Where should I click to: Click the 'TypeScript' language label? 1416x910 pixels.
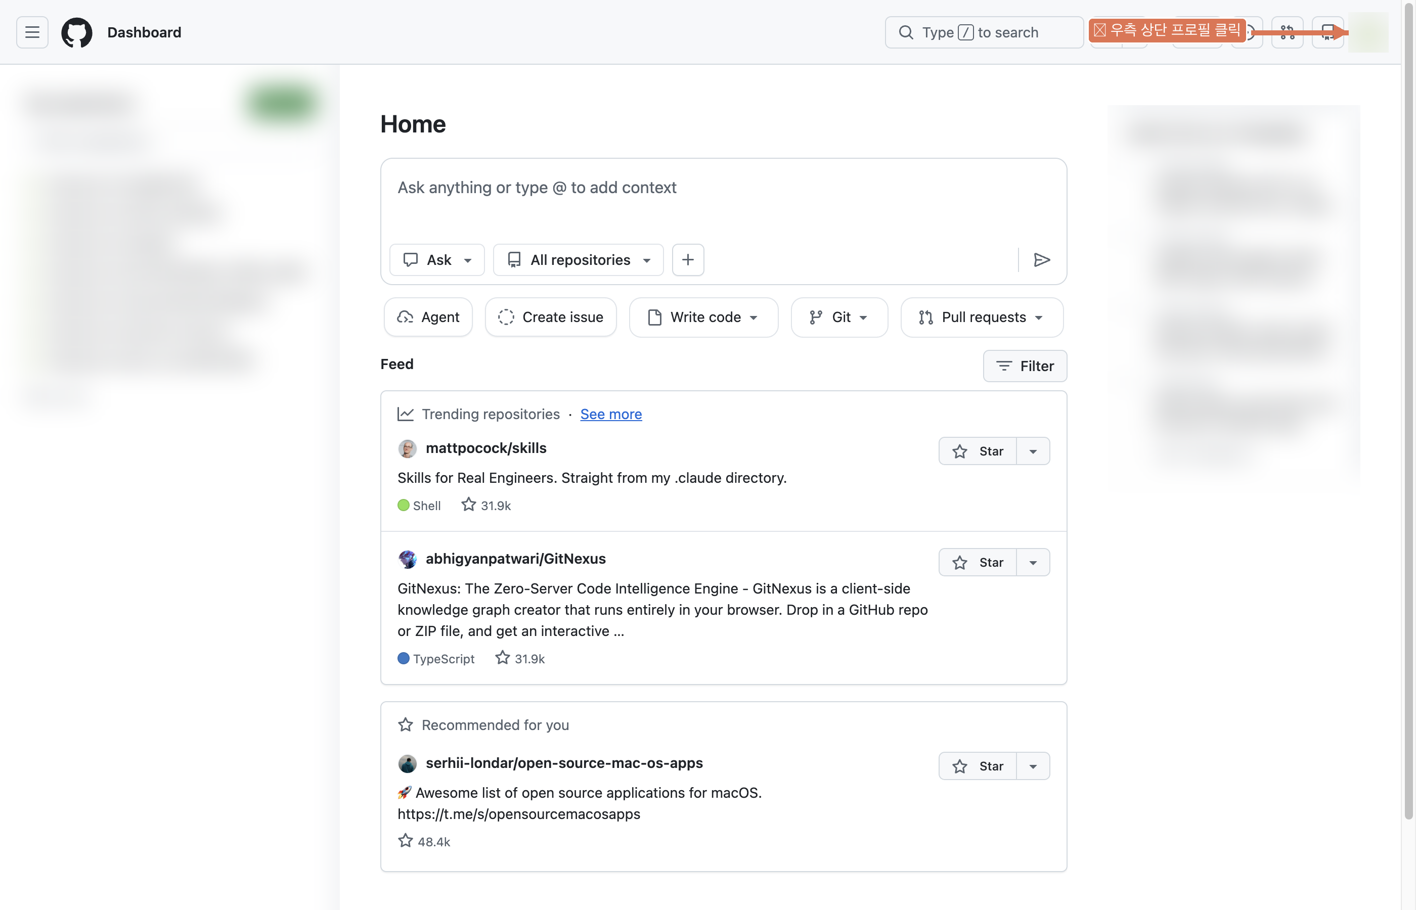point(444,659)
